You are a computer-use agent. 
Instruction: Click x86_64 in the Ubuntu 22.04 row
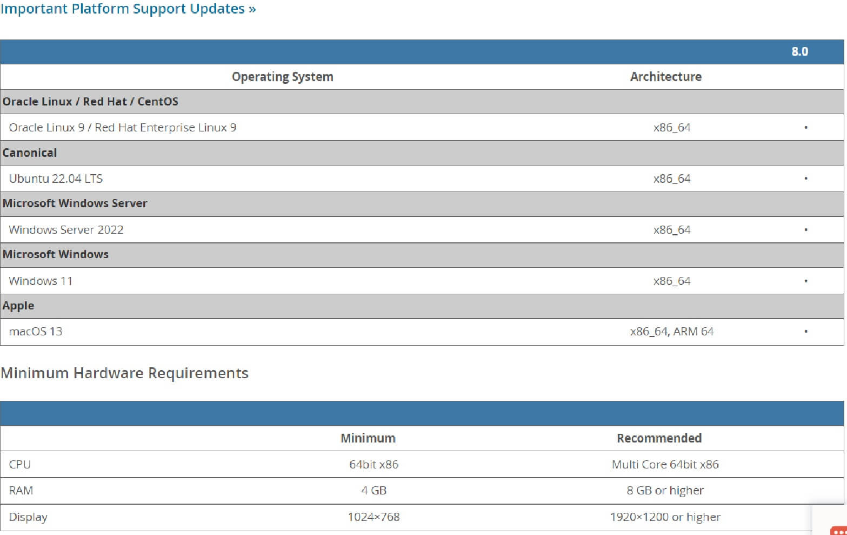tap(672, 179)
